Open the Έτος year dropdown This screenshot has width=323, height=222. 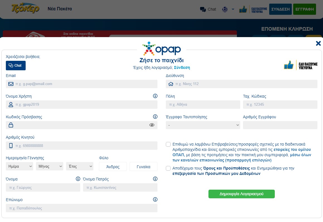[79, 166]
